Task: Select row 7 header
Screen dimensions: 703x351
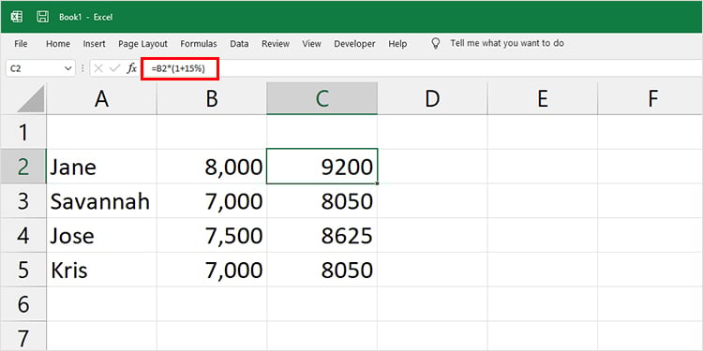Action: [x=23, y=336]
